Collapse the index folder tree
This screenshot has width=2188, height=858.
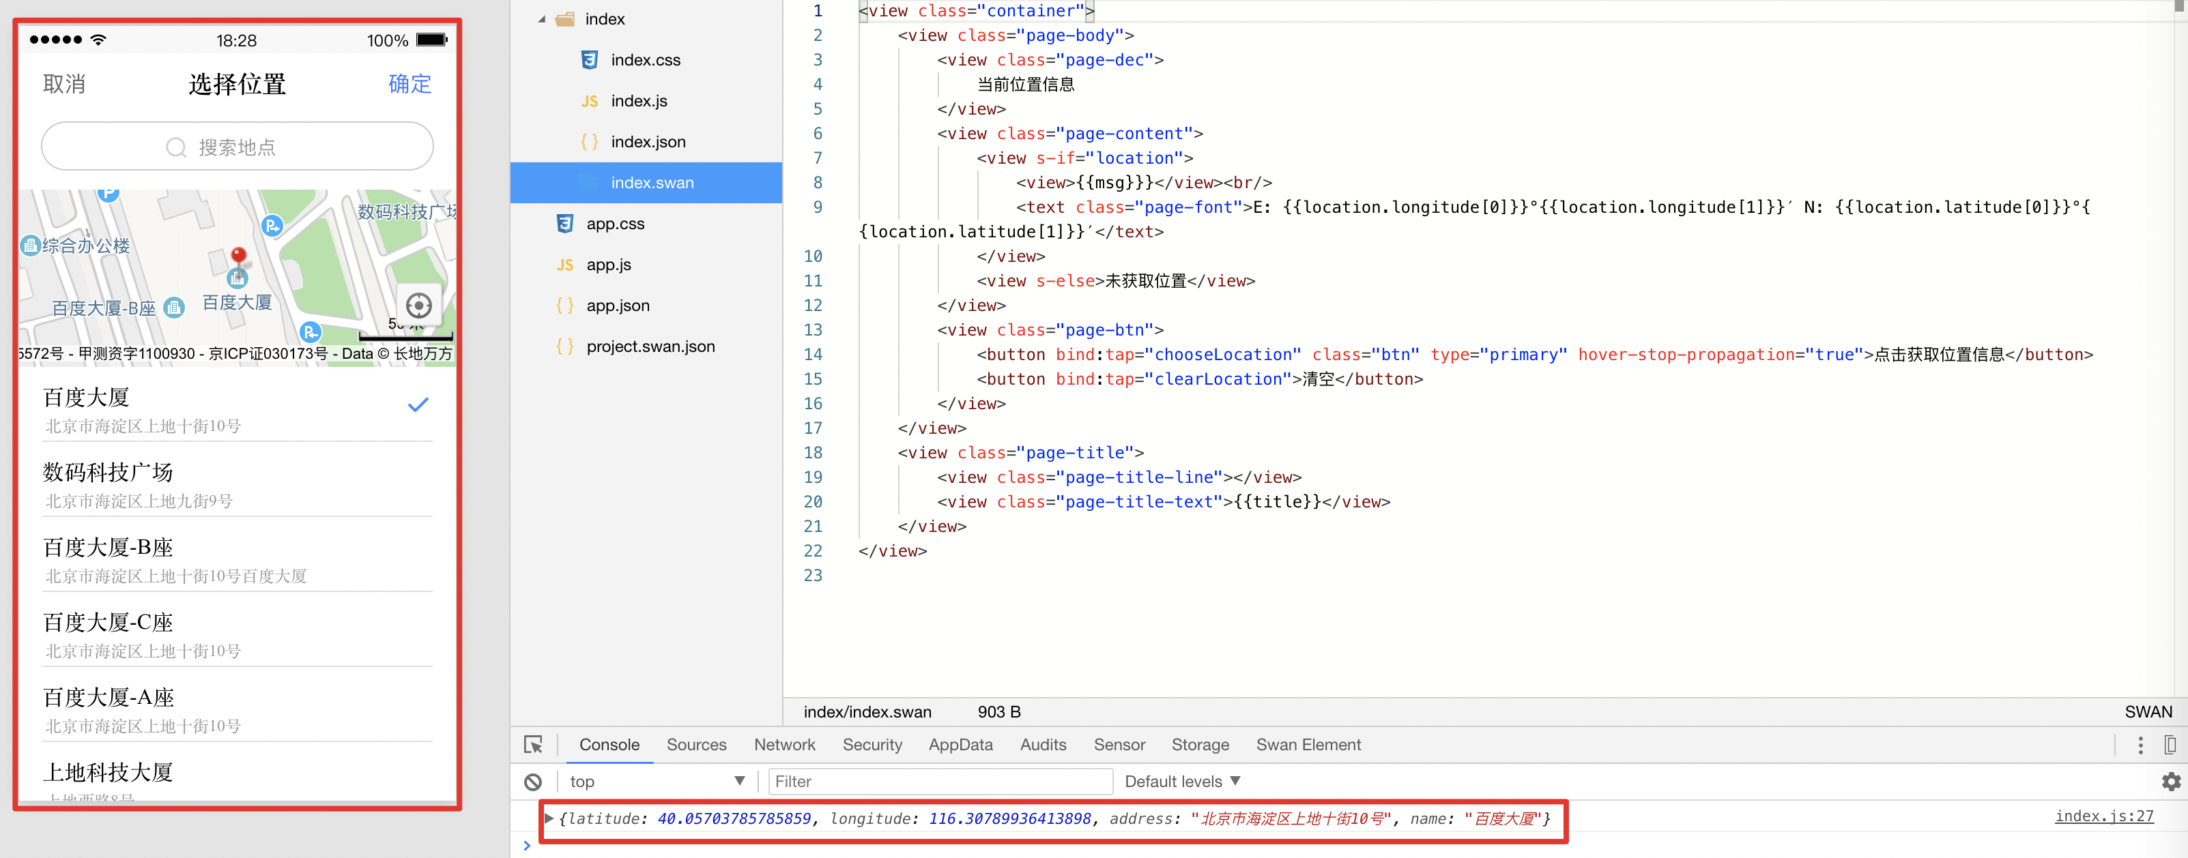542,20
